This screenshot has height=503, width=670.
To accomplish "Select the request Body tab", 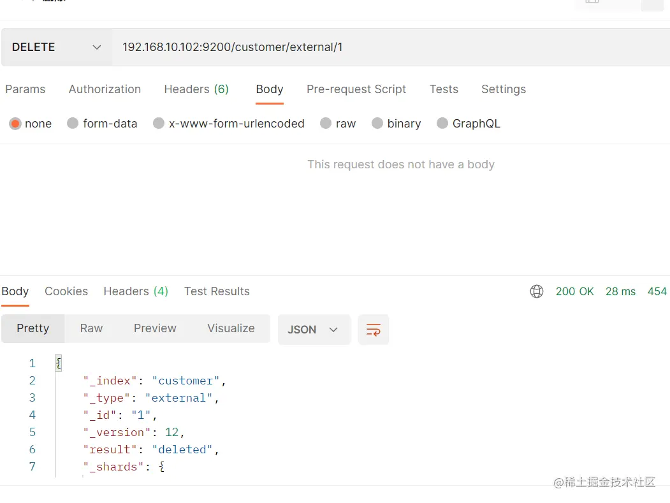I will coord(270,89).
